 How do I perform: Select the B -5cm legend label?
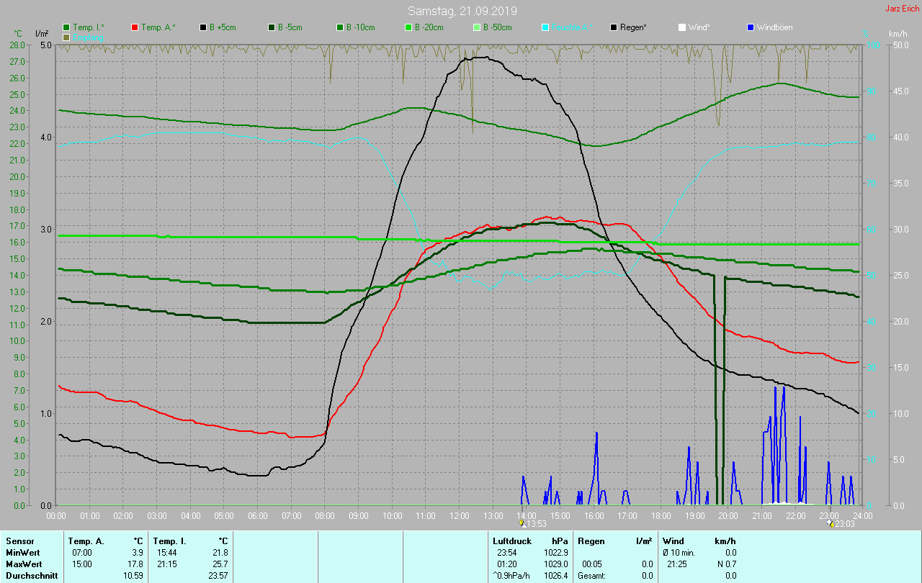[x=290, y=27]
